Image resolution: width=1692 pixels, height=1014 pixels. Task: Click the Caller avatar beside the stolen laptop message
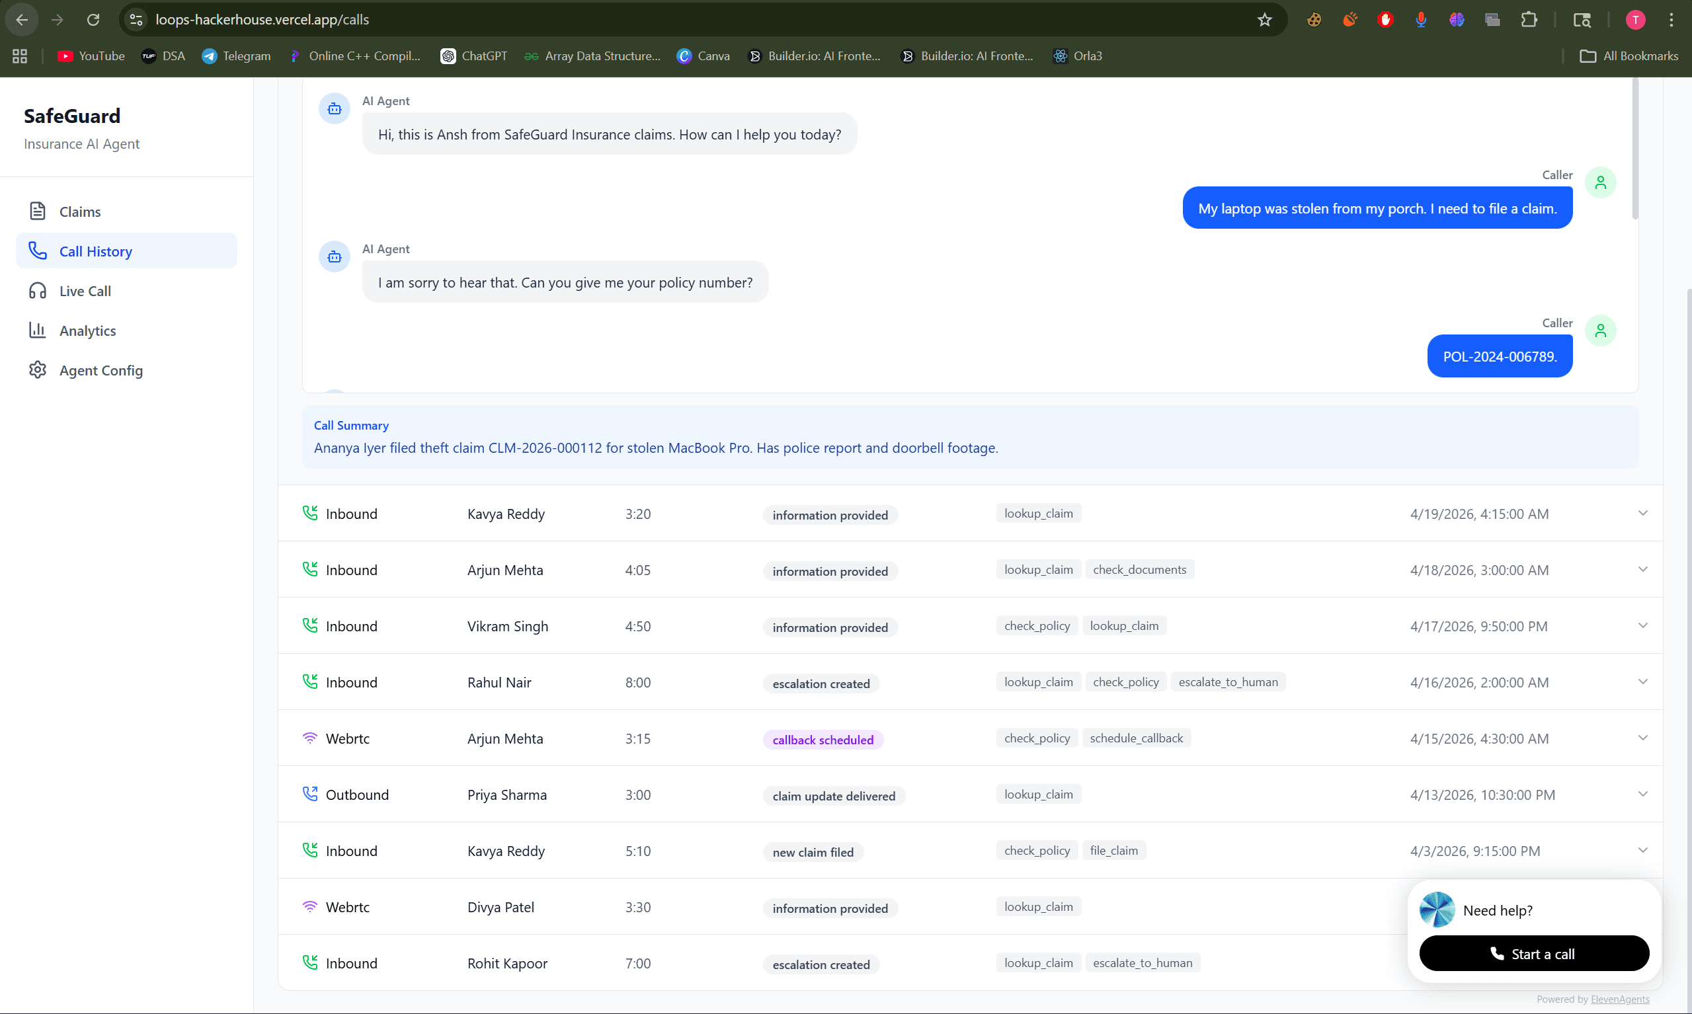pos(1601,182)
